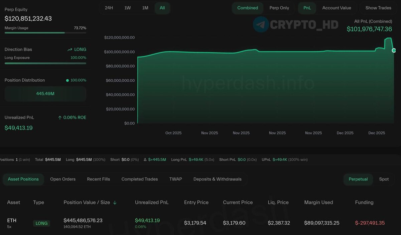The height and width of the screenshot is (235, 401).
Task: Click current price $3,179.60
Action: point(234,223)
